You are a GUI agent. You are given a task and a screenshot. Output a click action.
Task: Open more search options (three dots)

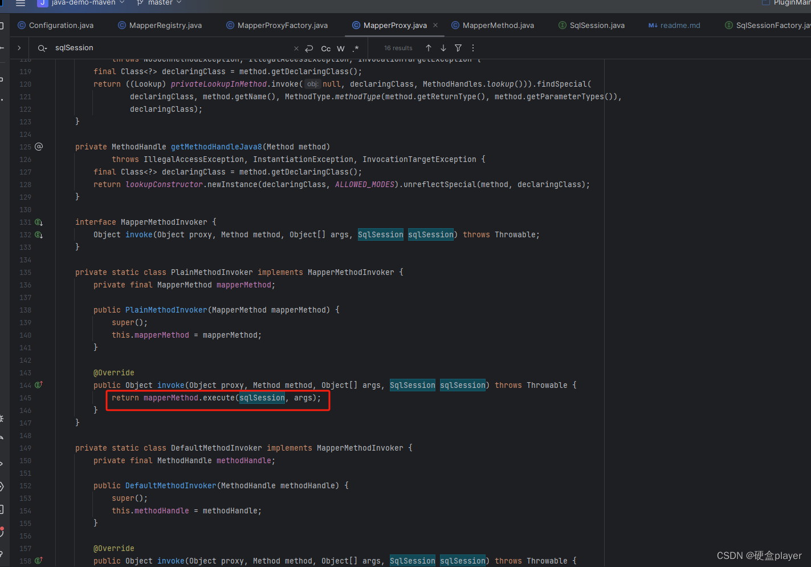click(473, 48)
